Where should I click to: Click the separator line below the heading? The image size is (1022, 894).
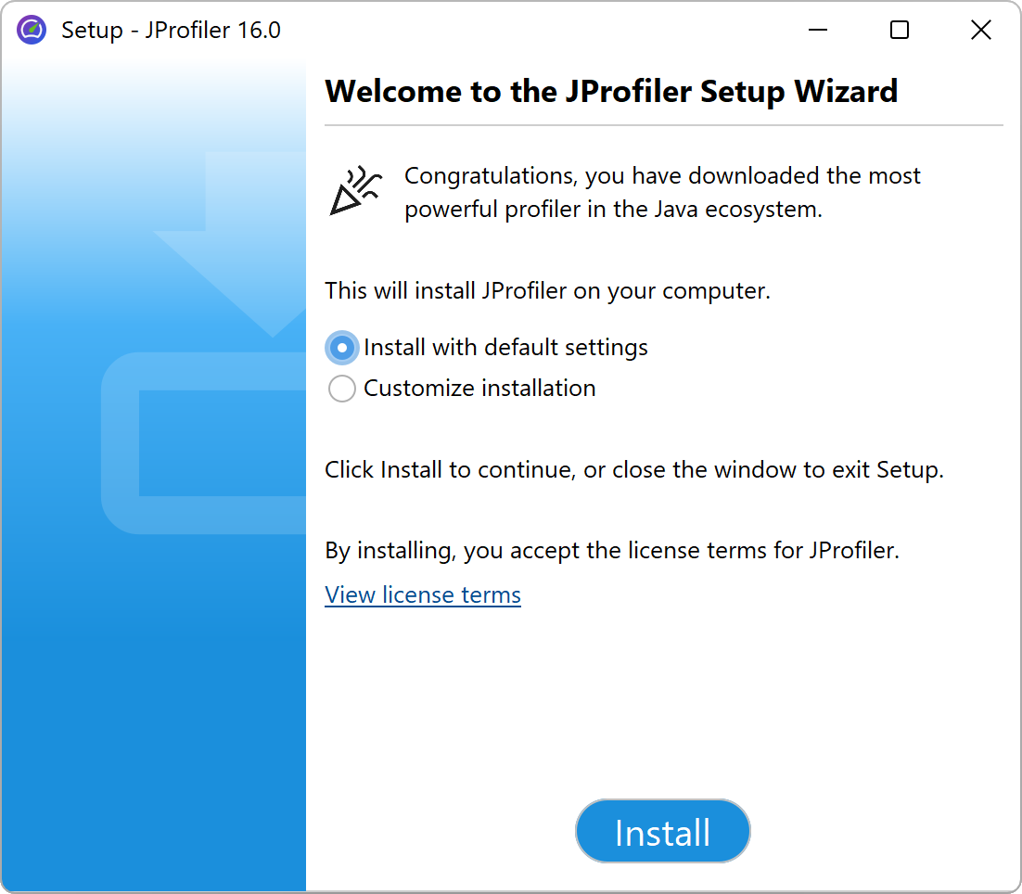663,124
